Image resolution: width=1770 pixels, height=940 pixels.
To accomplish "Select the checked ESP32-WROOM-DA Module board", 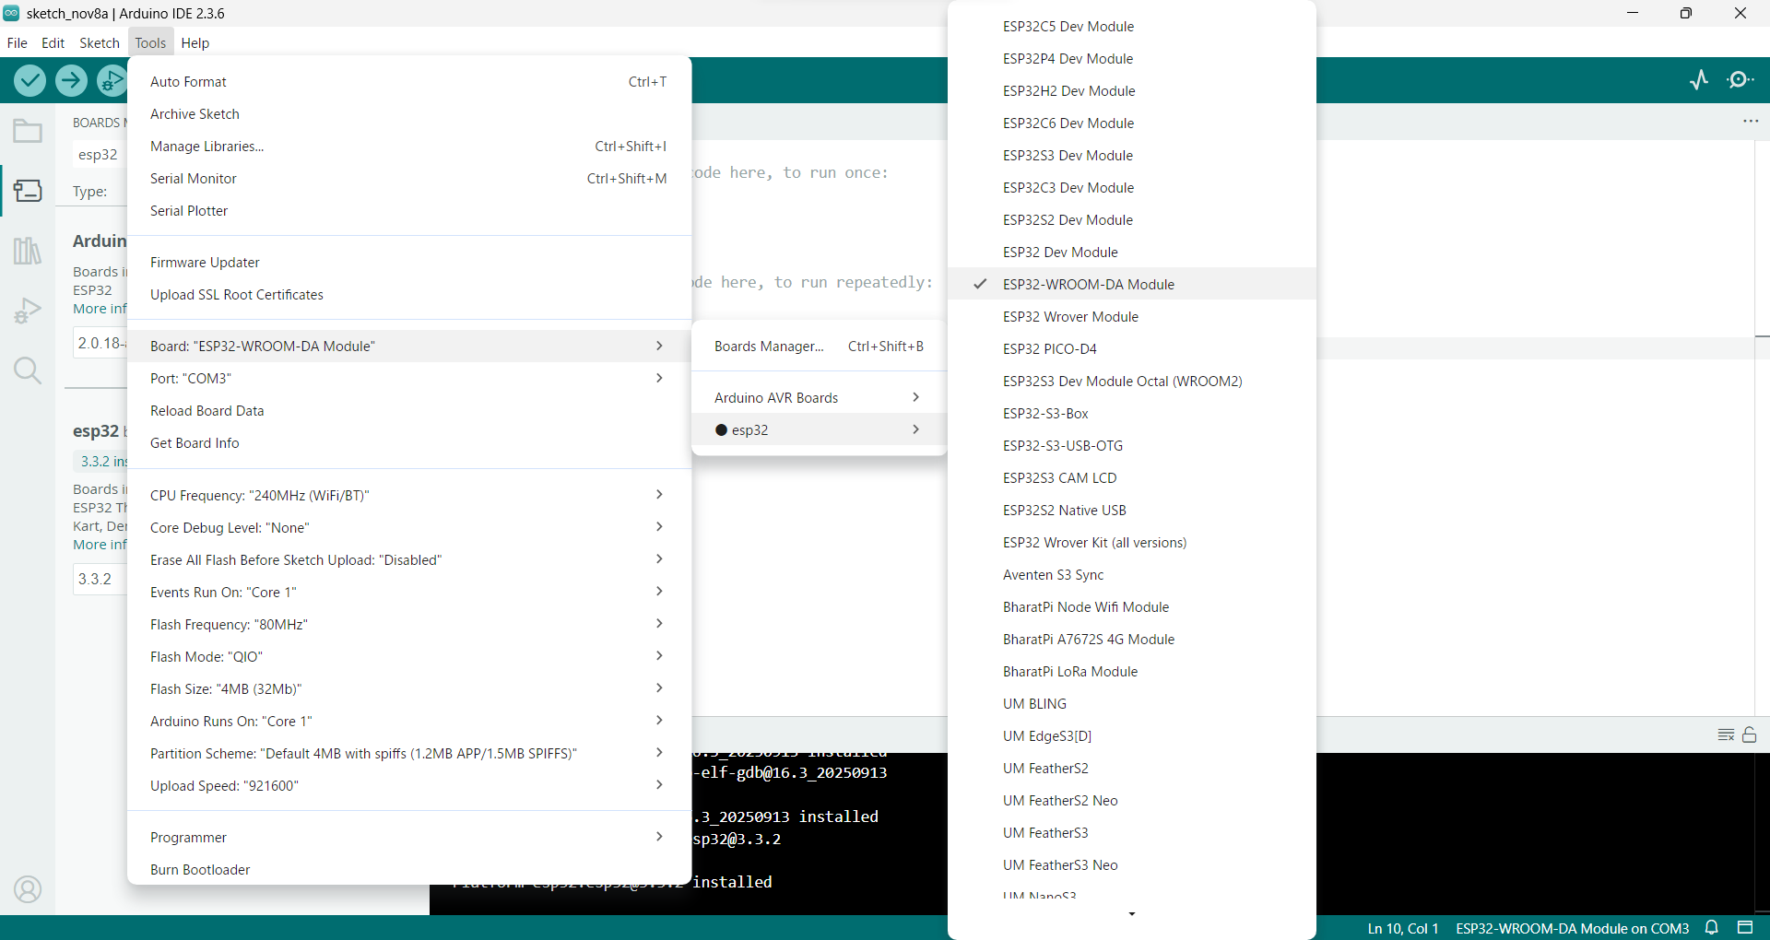I will click(1132, 284).
